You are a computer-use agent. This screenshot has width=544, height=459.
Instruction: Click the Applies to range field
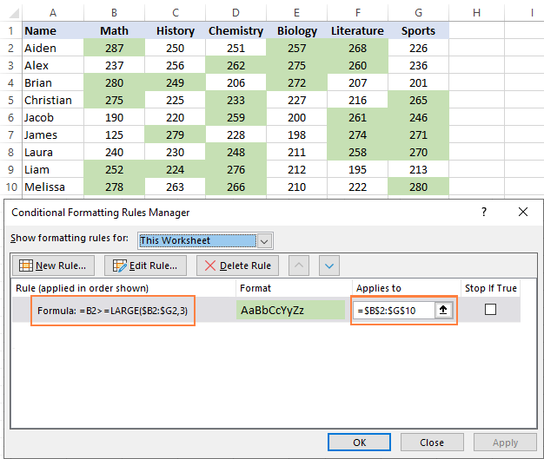point(394,311)
